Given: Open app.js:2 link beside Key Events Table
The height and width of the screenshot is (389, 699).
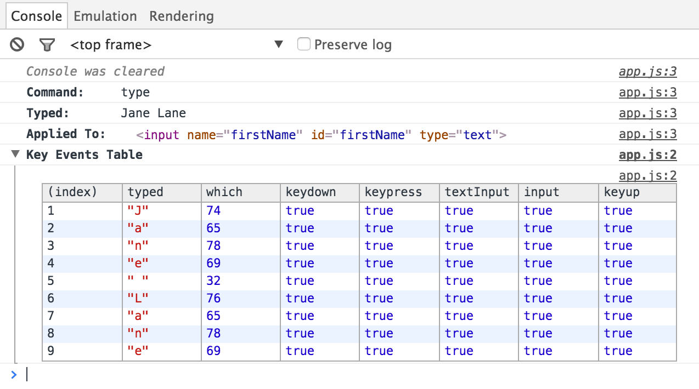Looking at the screenshot, I should click(647, 155).
